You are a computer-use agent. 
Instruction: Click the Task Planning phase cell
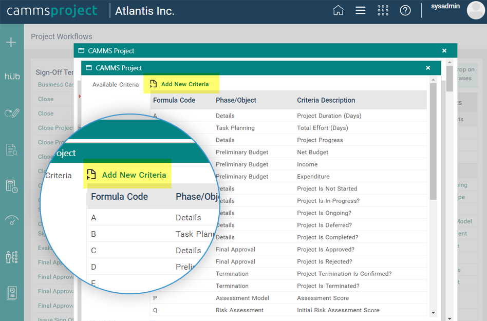tap(235, 128)
